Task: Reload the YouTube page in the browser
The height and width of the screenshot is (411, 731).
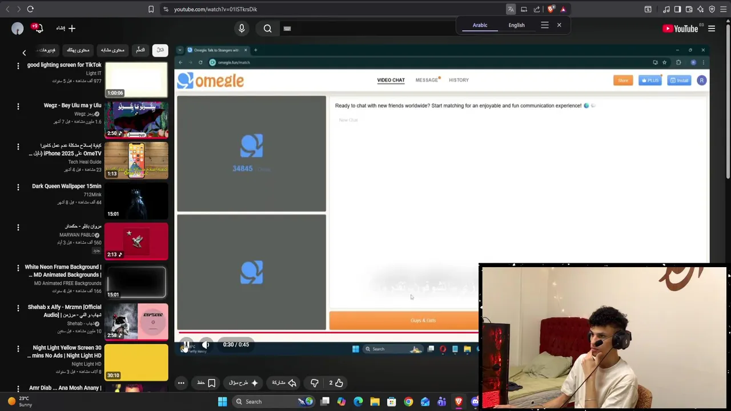Action: (30, 9)
